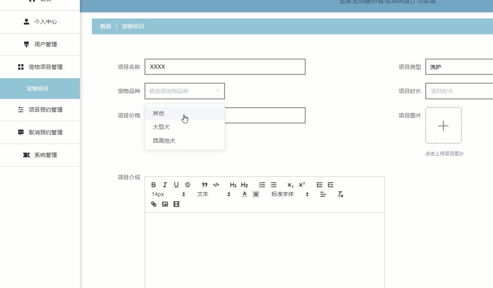The width and height of the screenshot is (493, 288).
Task: Select the underline formatting icon
Action: tap(176, 185)
